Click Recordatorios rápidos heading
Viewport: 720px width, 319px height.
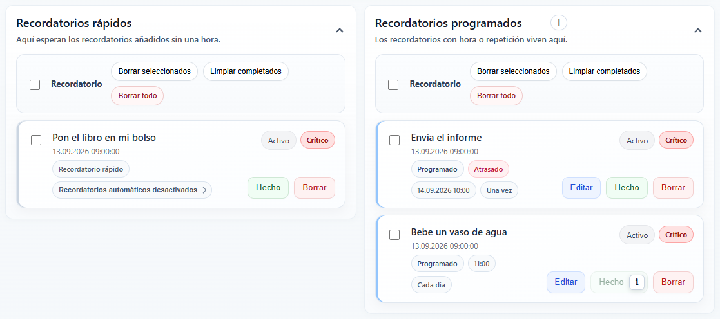(x=74, y=23)
